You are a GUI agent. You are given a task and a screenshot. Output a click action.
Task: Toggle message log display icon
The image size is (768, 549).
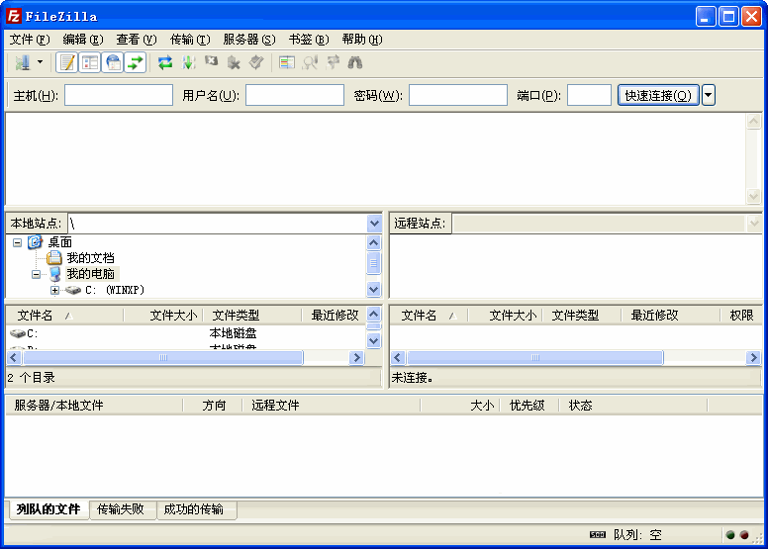click(x=67, y=62)
